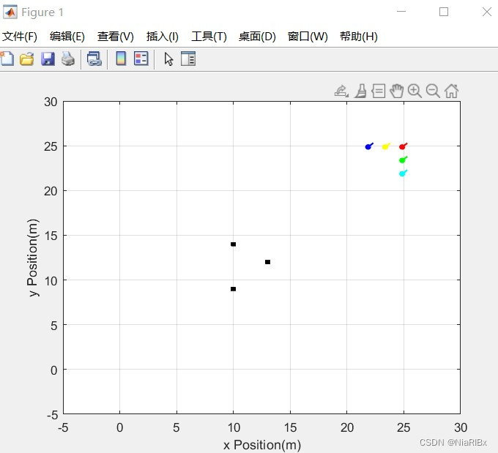Click the yellow agent marker
This screenshot has width=498, height=453.
coord(385,146)
